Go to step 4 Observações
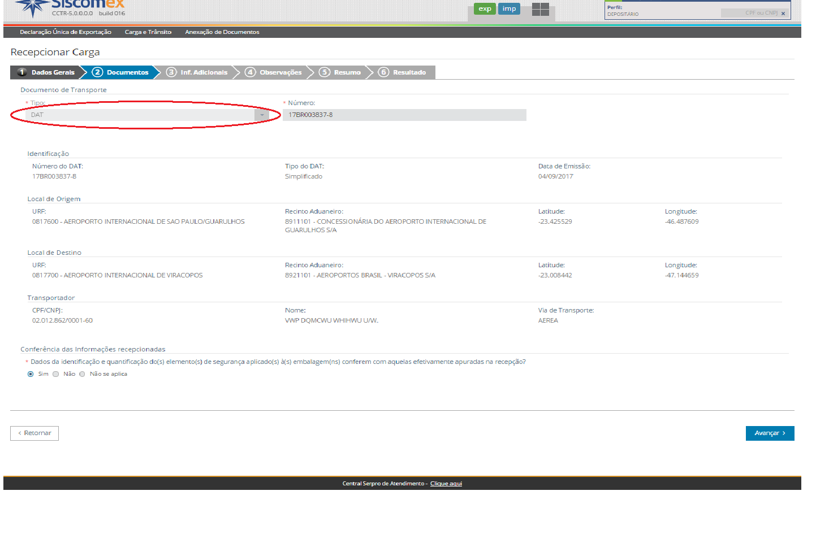Screen dimensions: 816x556 (274, 72)
